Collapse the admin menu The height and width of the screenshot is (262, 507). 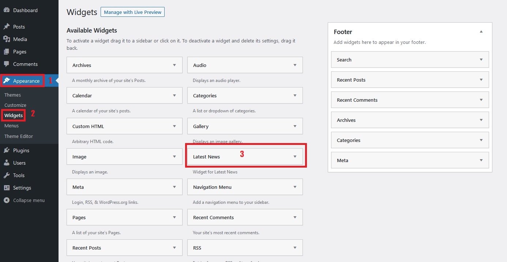[24, 200]
